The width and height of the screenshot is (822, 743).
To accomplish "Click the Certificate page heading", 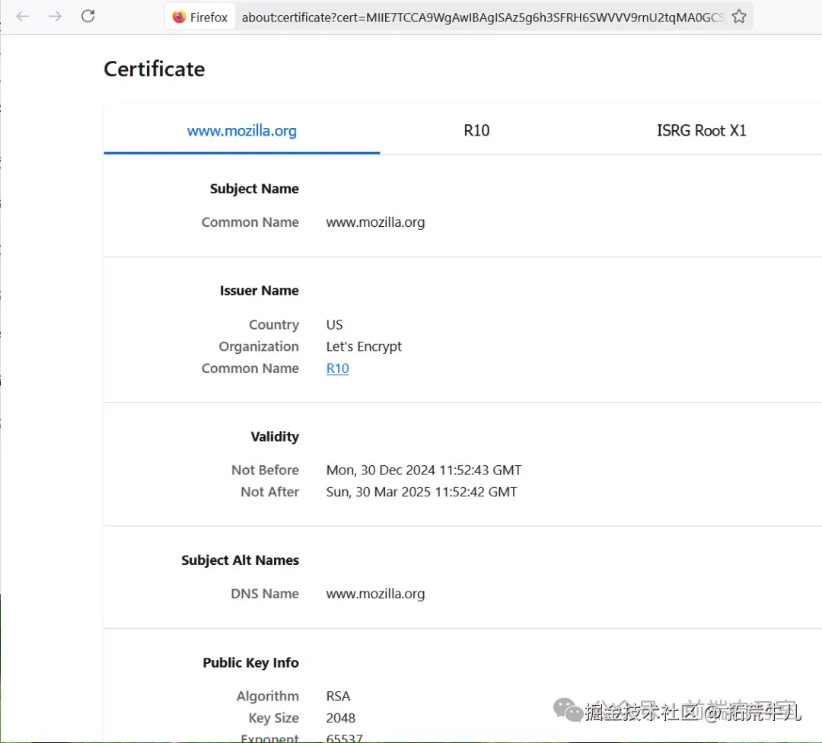I will coord(154,69).
